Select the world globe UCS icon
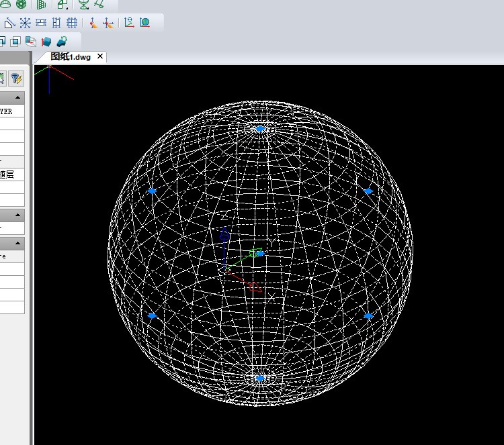 click(x=145, y=22)
